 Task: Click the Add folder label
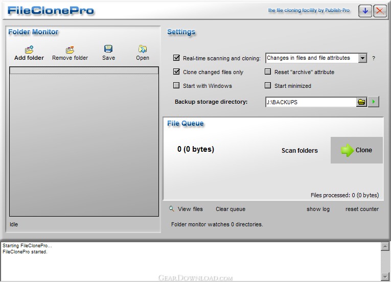pos(29,58)
